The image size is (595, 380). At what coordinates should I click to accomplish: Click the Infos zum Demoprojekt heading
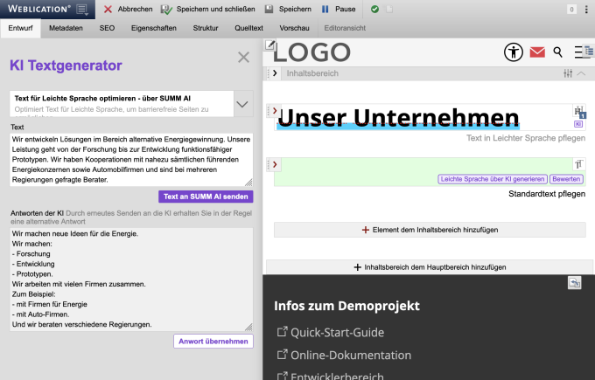point(346,306)
